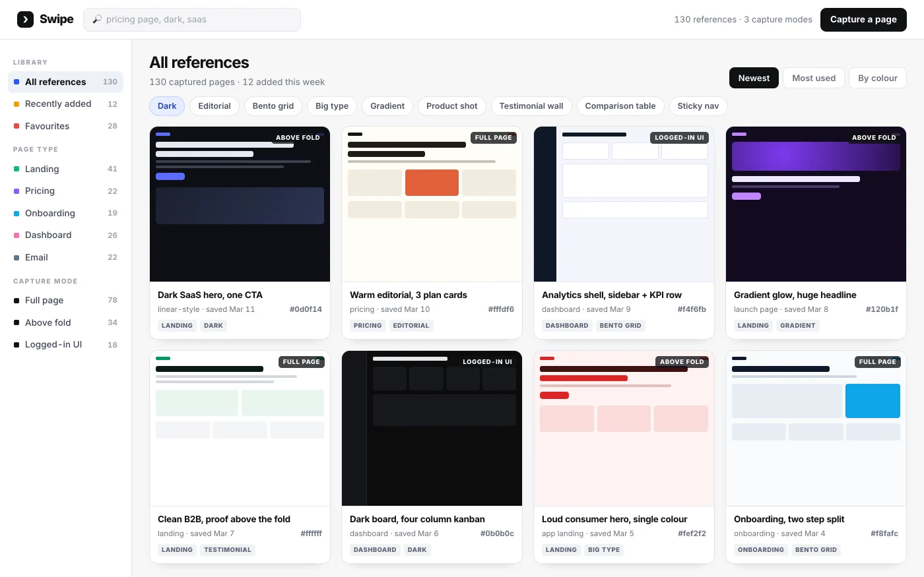Focus the search field with pricing page placeholder
The height and width of the screenshot is (577, 924).
click(192, 20)
